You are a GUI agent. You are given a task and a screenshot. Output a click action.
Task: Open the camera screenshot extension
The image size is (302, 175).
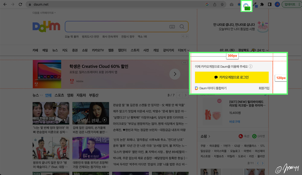[x=232, y=4]
